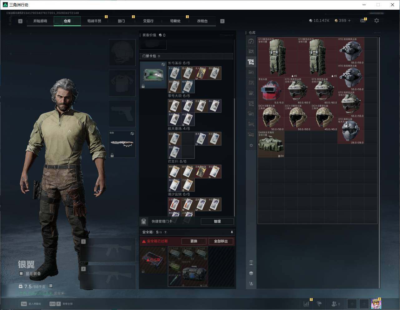
Task: Click primary weapon slot 1
Action: pos(108,250)
